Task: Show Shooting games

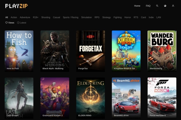Action: tap(46, 17)
